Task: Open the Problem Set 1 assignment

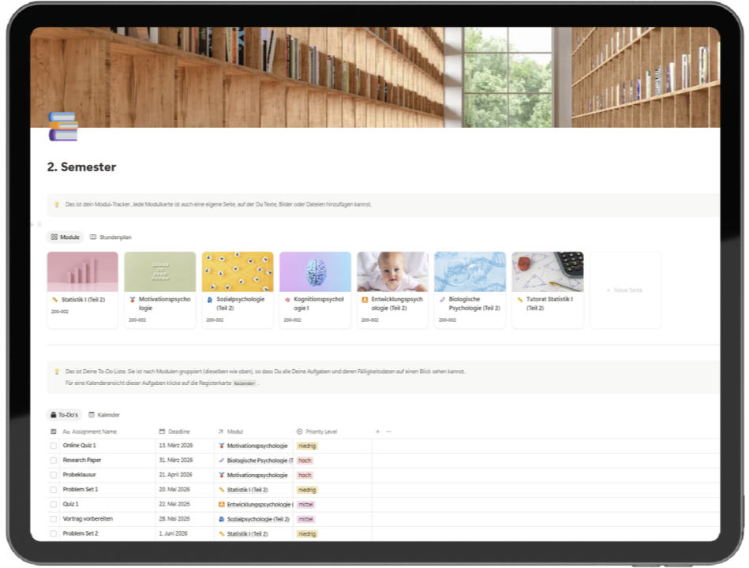Action: [81, 490]
